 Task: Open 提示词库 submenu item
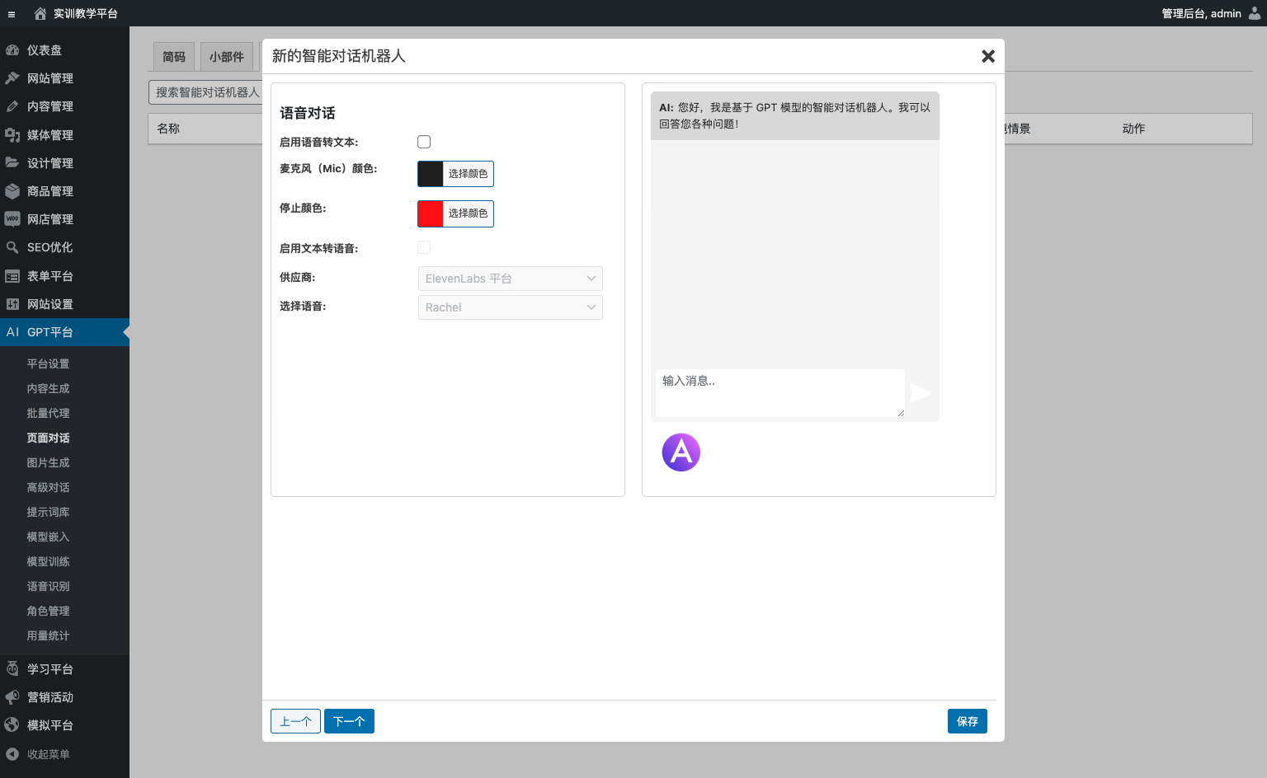[x=48, y=512]
